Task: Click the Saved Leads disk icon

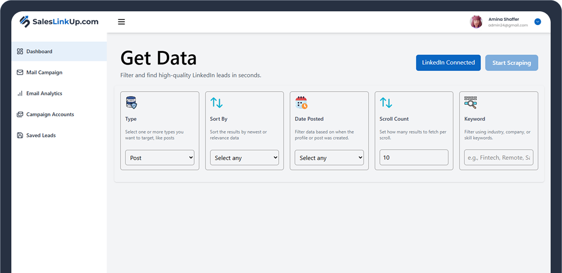Action: pos(20,136)
